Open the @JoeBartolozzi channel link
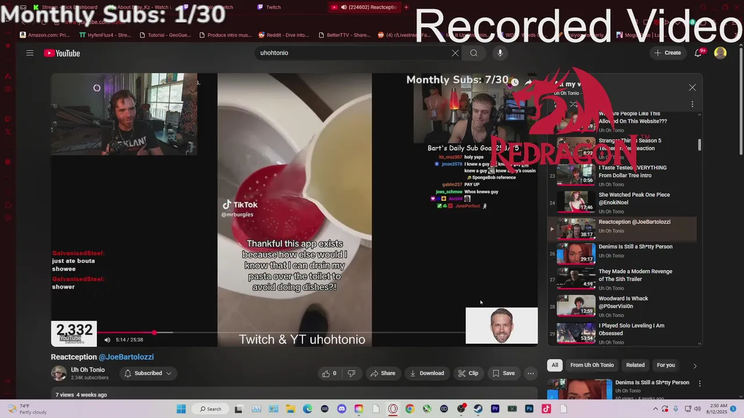This screenshot has height=418, width=744. 126,357
